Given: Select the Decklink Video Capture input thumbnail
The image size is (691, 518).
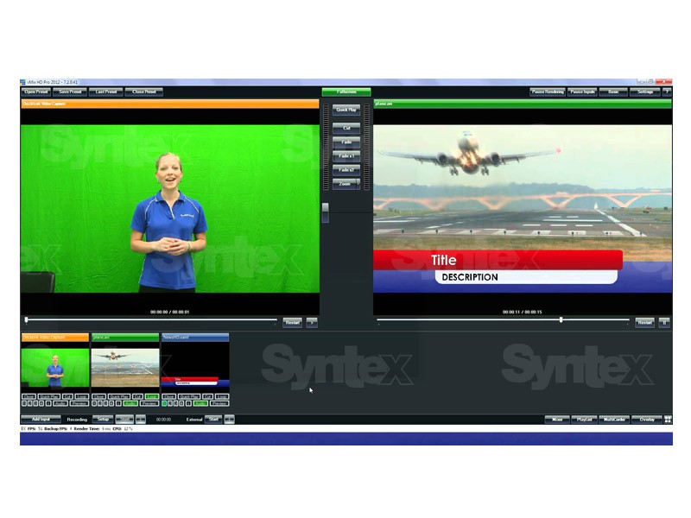Looking at the screenshot, I should tap(54, 367).
